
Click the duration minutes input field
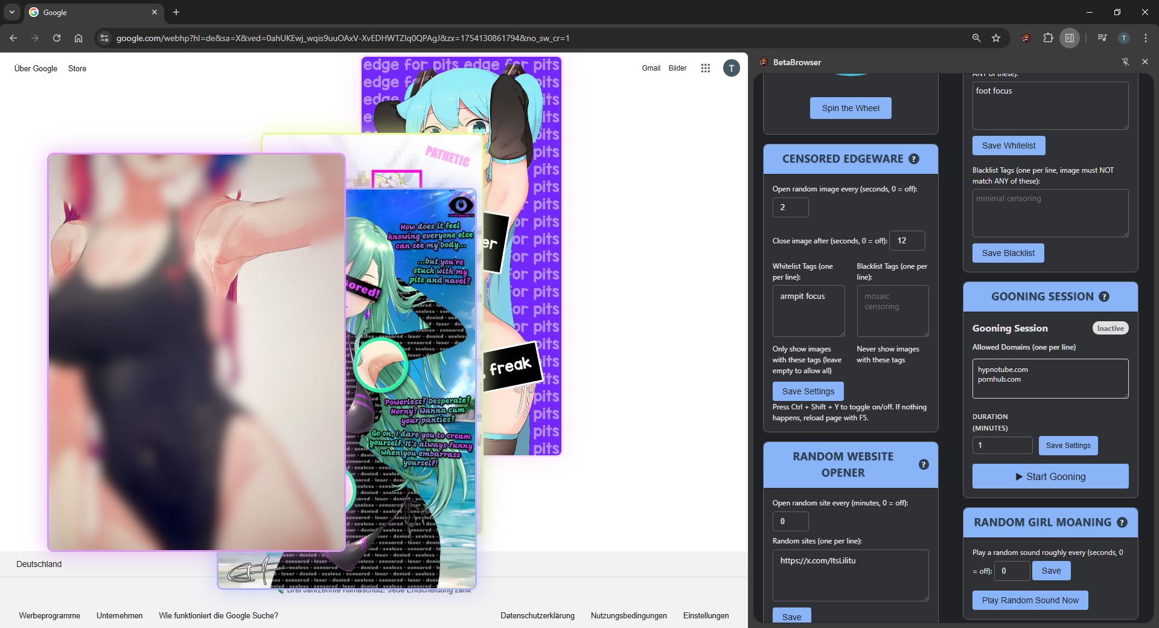click(x=1002, y=446)
